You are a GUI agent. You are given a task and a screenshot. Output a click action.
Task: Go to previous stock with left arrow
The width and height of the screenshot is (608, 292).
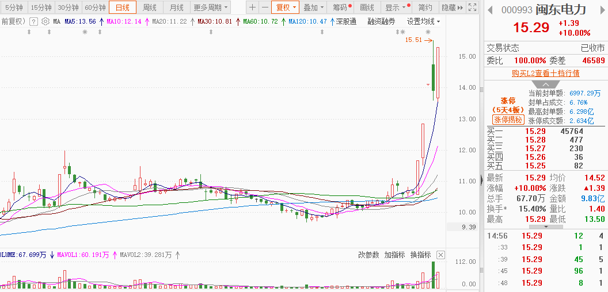pos(491,10)
